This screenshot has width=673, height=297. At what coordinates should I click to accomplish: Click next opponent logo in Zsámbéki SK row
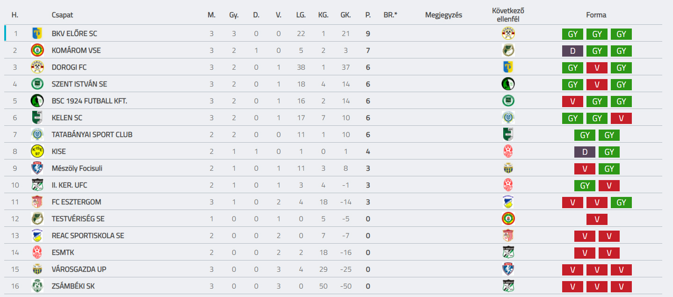click(x=508, y=286)
